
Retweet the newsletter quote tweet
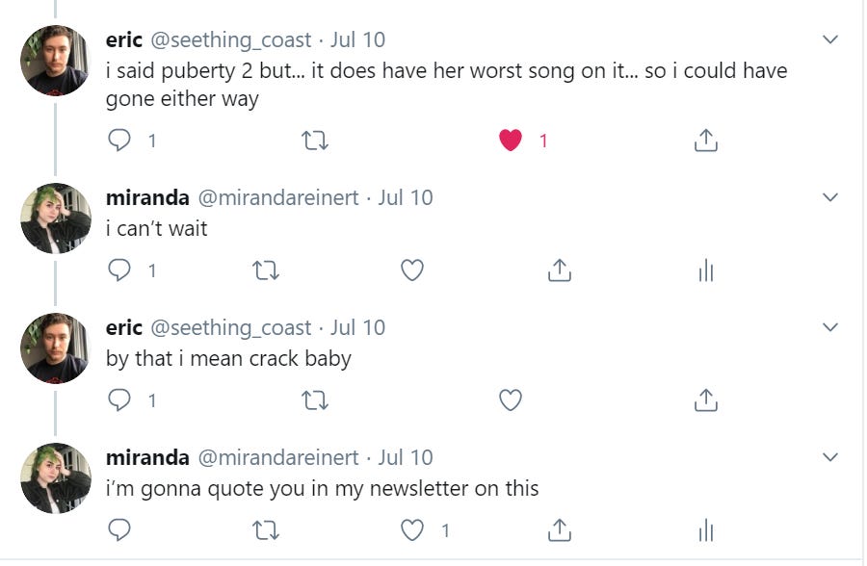coord(266,529)
